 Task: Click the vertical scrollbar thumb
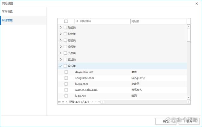[x=189, y=35]
